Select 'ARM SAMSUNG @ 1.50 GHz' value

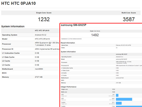(124, 62)
